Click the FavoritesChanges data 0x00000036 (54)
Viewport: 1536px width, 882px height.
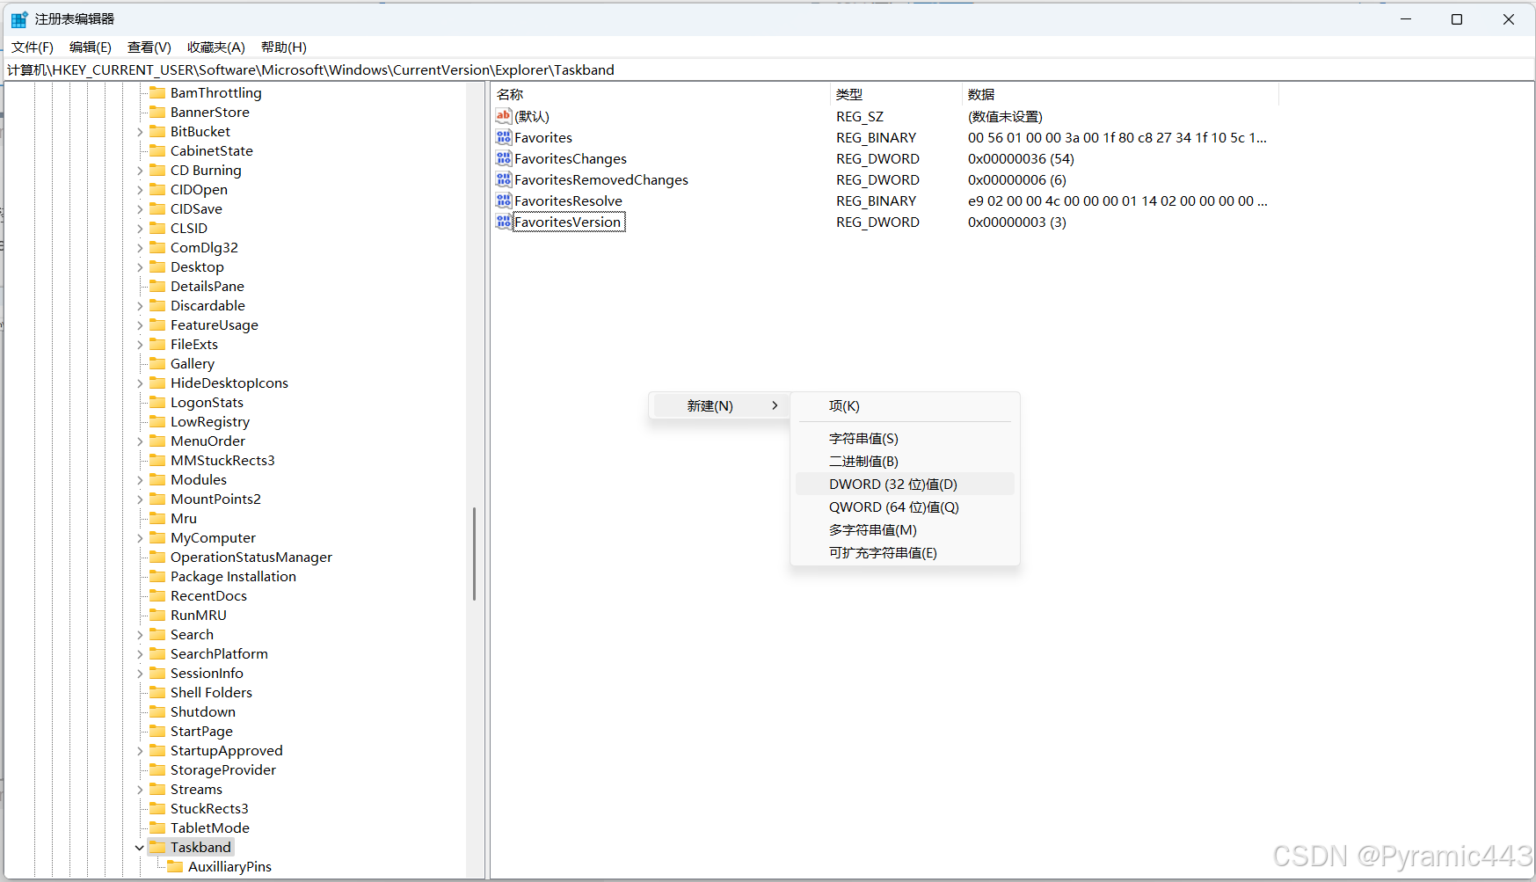coord(1021,159)
